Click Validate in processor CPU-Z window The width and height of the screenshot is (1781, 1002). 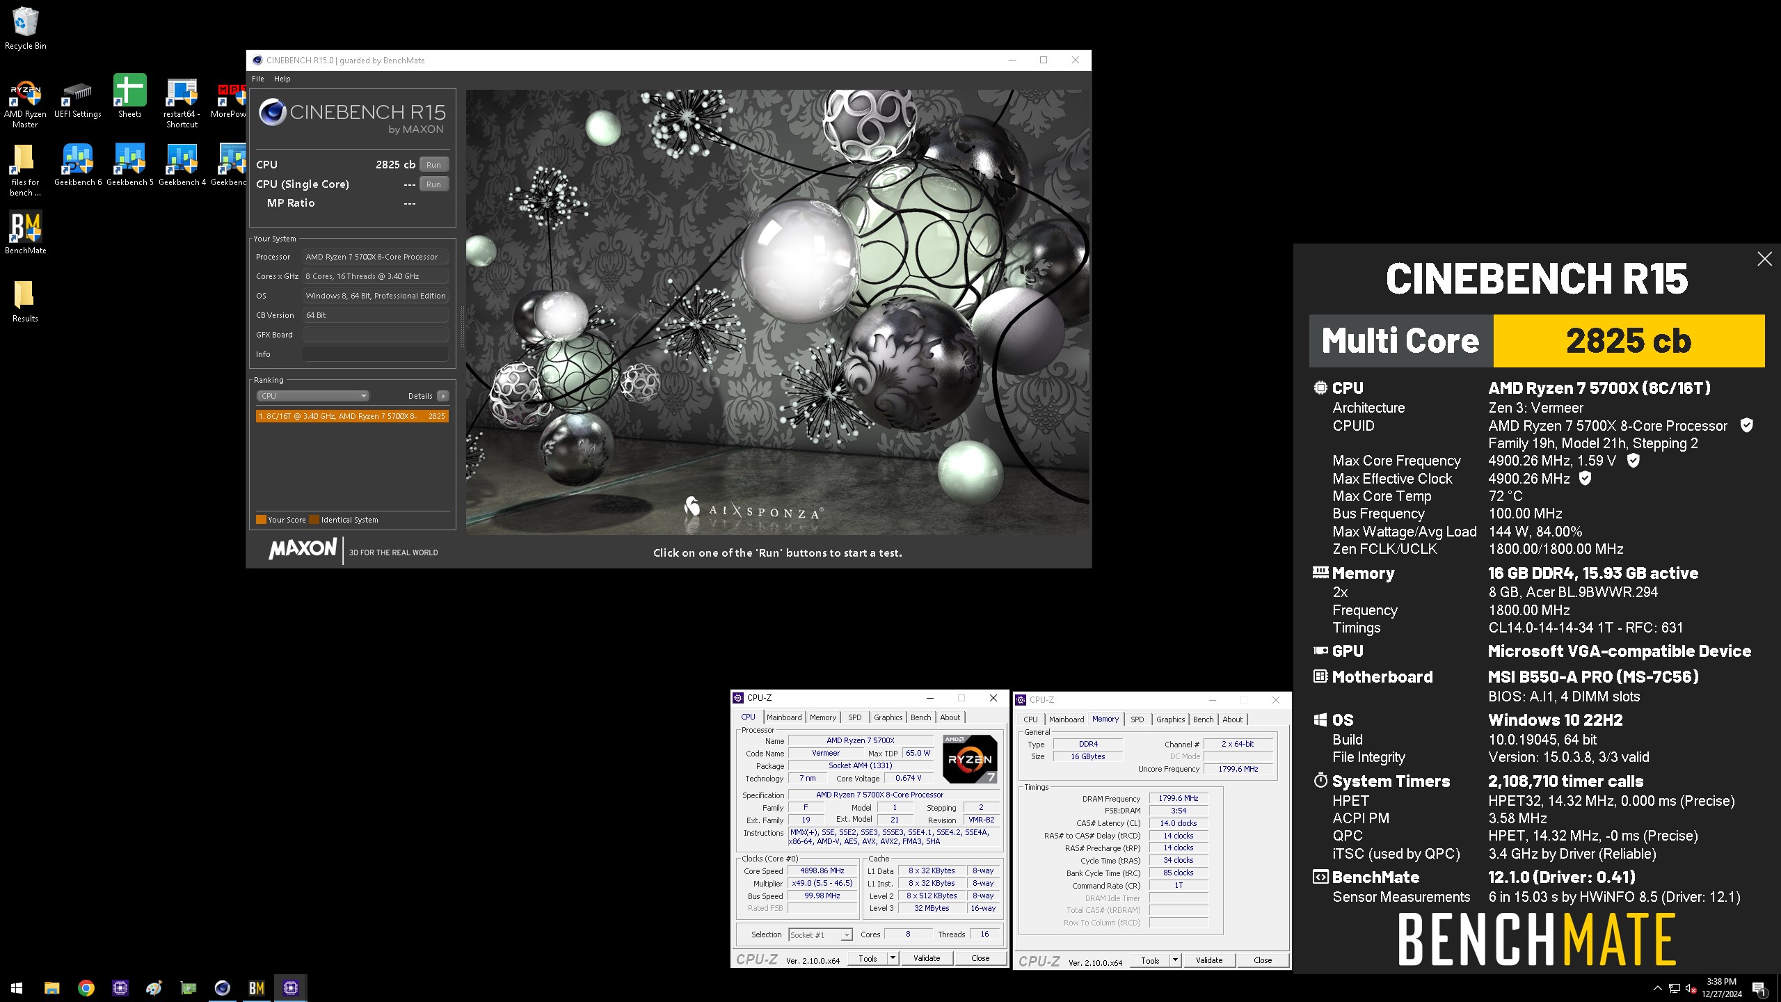927,958
